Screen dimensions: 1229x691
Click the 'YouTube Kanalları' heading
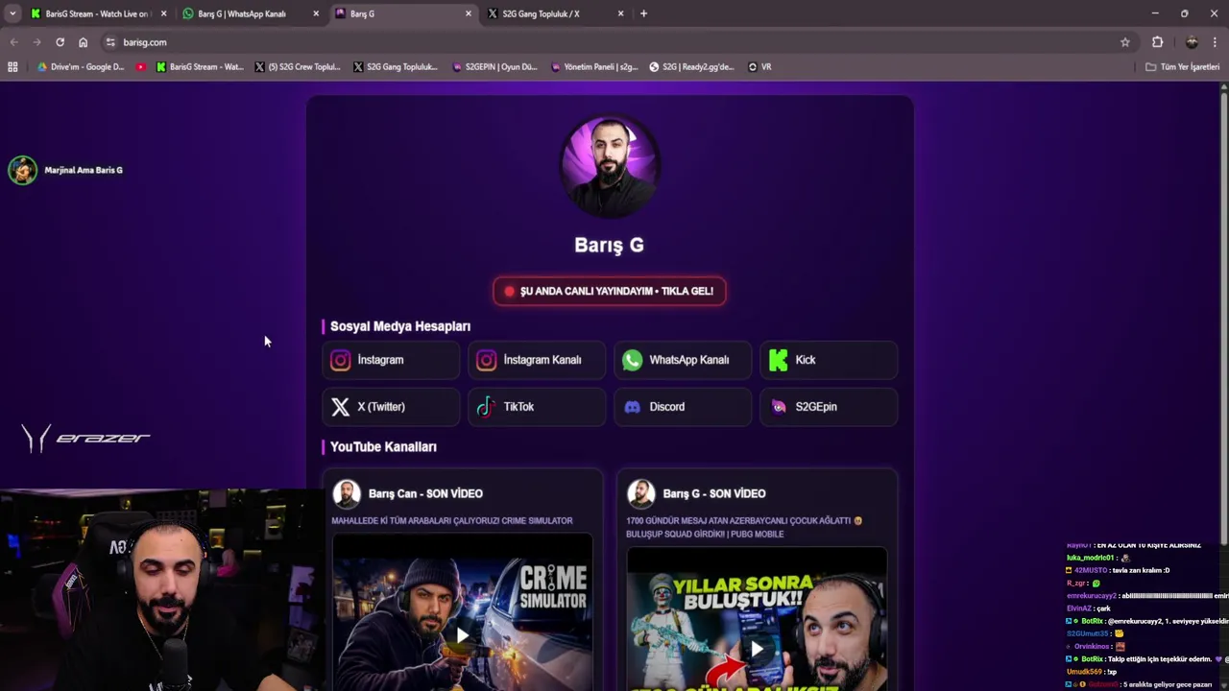click(x=383, y=446)
